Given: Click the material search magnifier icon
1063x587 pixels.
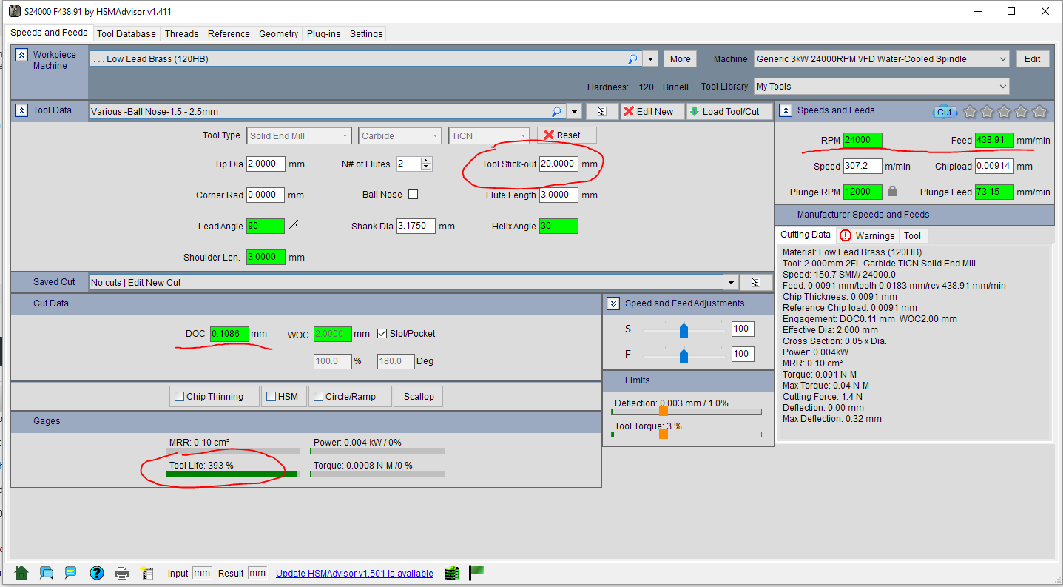Looking at the screenshot, I should pos(632,59).
